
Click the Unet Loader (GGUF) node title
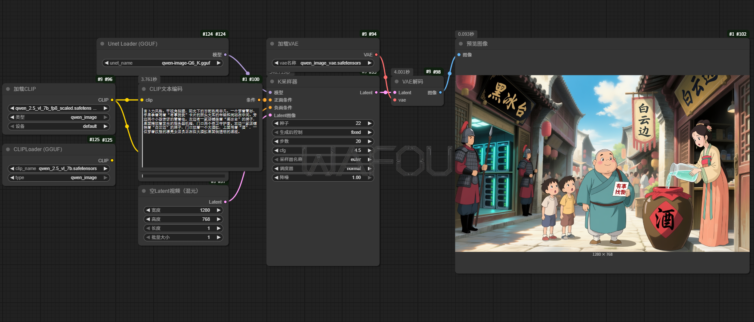[x=133, y=44]
